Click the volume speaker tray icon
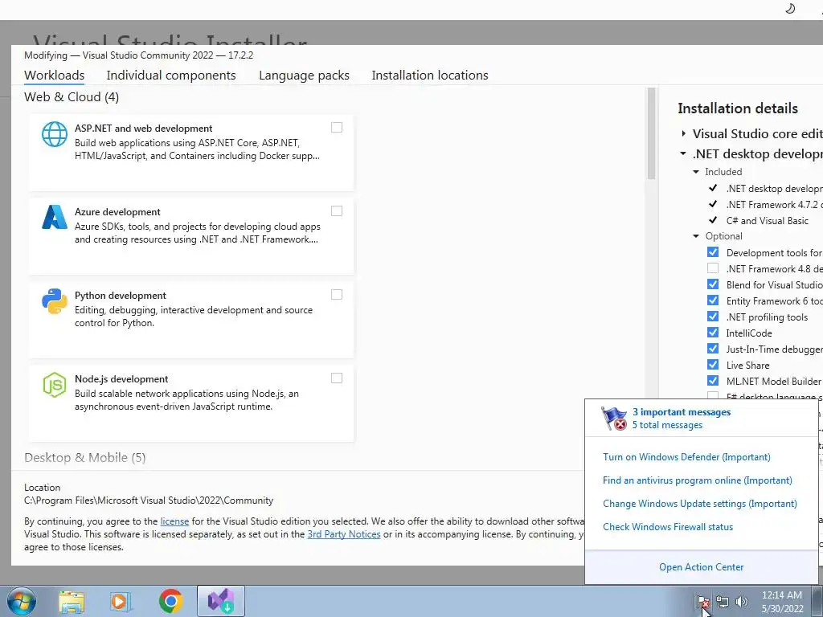Image resolution: width=823 pixels, height=617 pixels. click(x=742, y=602)
